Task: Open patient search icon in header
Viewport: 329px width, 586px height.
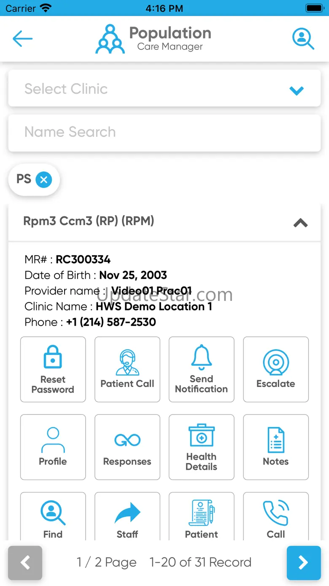Action: (x=303, y=39)
